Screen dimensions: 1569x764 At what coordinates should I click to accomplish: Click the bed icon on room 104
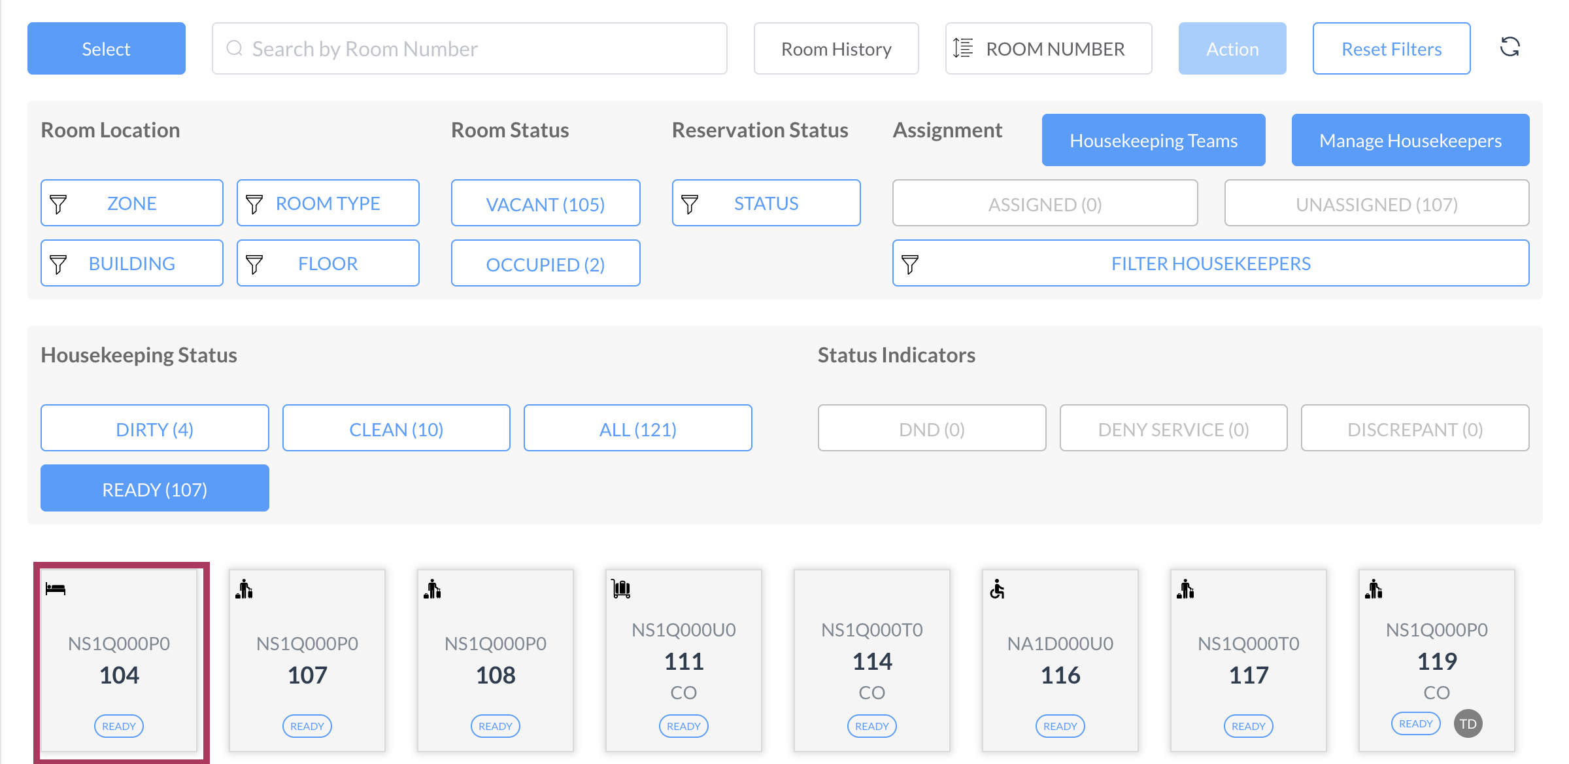point(56,589)
